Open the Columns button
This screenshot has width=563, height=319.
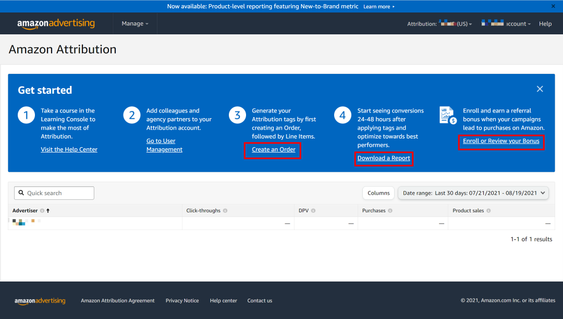point(378,193)
